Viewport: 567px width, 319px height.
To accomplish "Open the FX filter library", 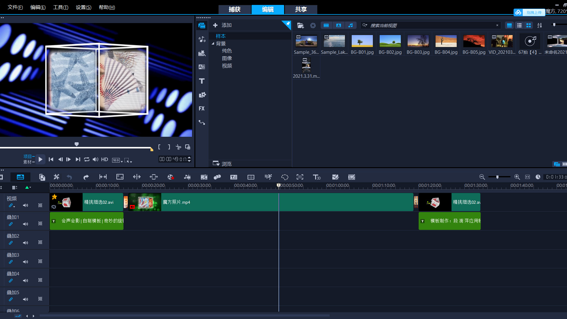I will 202,108.
